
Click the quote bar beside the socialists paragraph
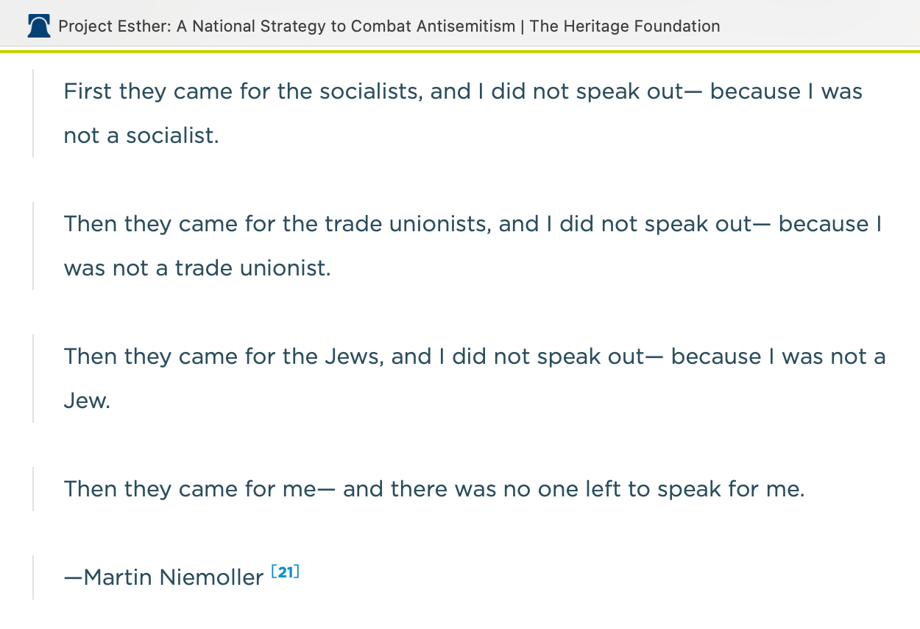pyautogui.click(x=33, y=113)
